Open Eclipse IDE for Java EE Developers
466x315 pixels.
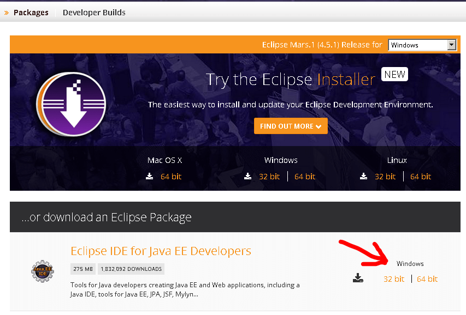click(161, 251)
